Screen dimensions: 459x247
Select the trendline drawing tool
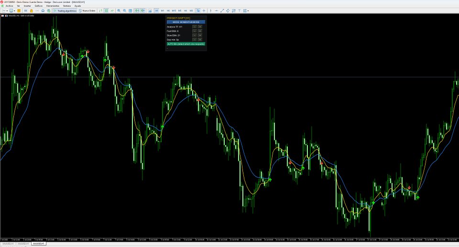tap(222, 11)
